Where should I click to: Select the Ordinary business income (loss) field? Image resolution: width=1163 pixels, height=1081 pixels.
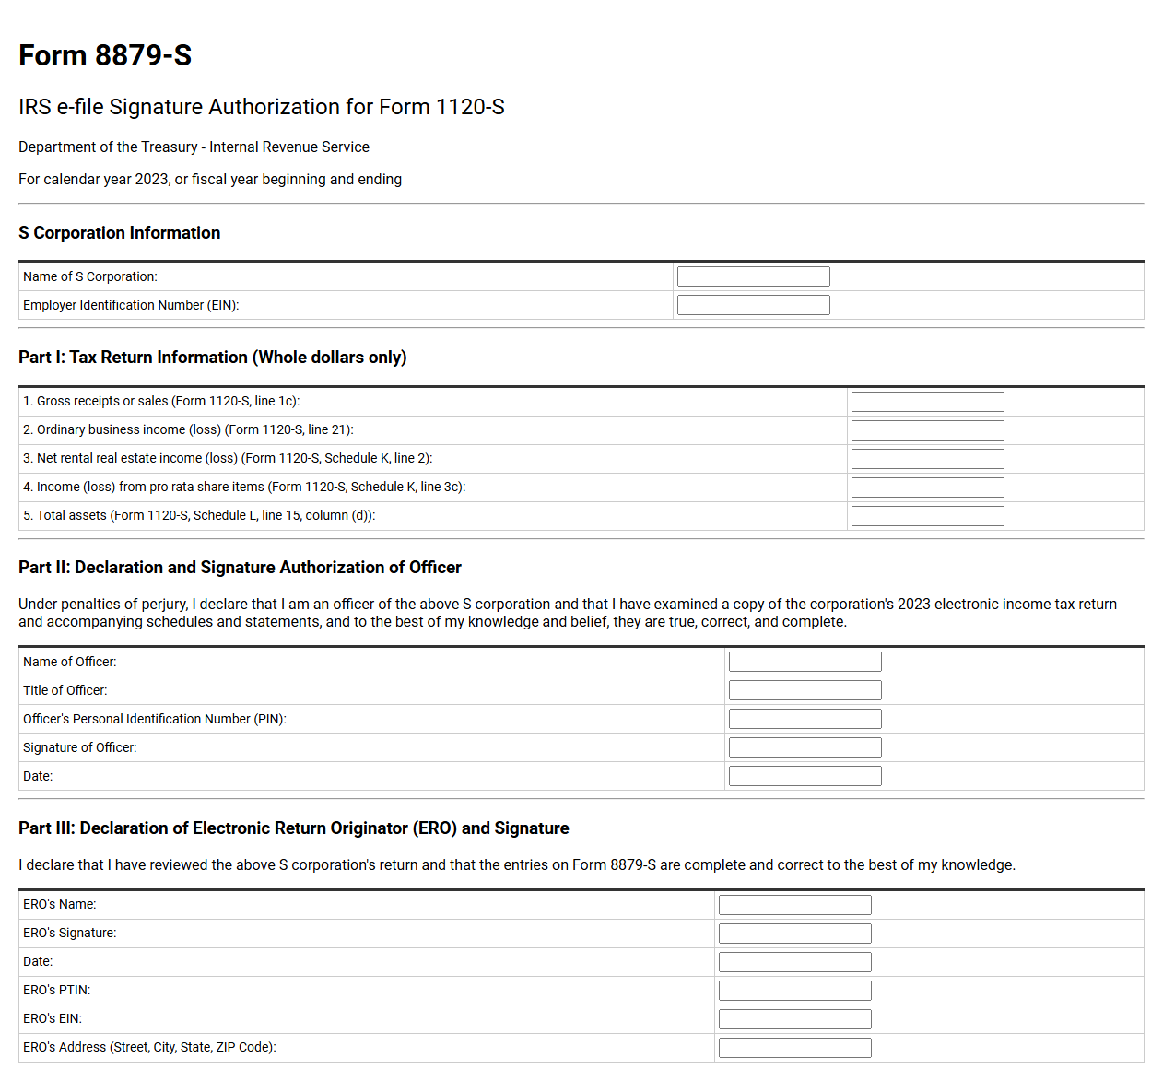(x=927, y=430)
